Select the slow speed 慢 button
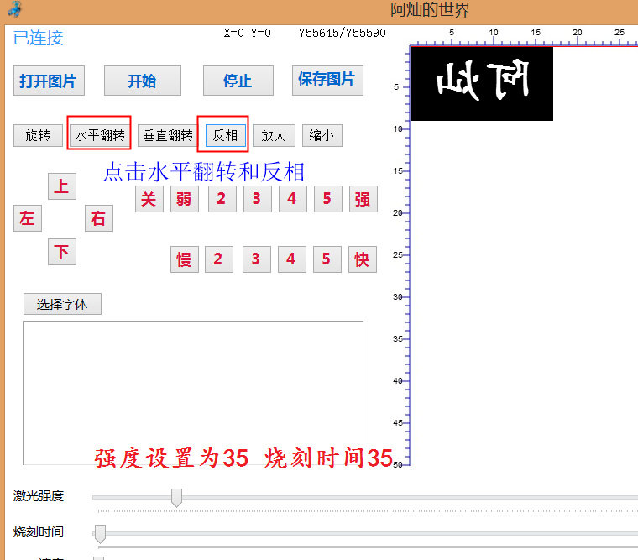 (x=184, y=259)
